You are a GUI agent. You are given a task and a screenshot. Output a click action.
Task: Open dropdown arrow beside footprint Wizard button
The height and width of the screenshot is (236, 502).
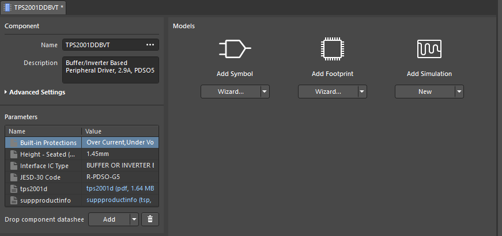[362, 92]
